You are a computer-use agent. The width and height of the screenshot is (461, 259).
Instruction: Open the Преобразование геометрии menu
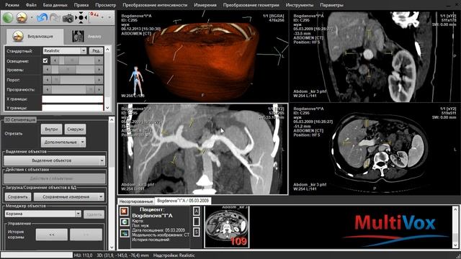(251, 5)
